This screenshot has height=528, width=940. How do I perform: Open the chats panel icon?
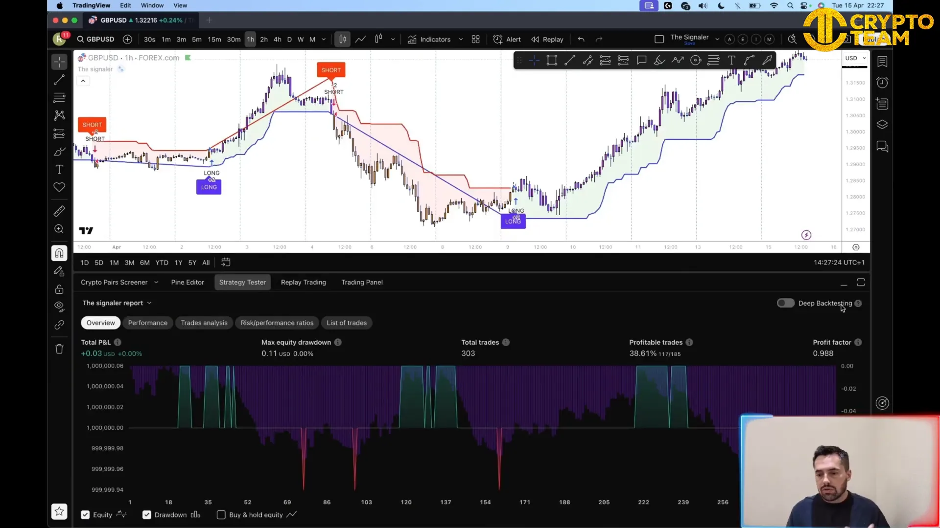coord(882,146)
